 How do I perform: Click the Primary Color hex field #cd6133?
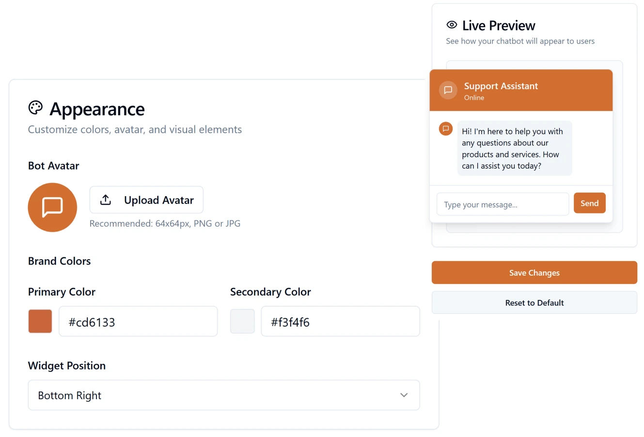[x=138, y=322]
